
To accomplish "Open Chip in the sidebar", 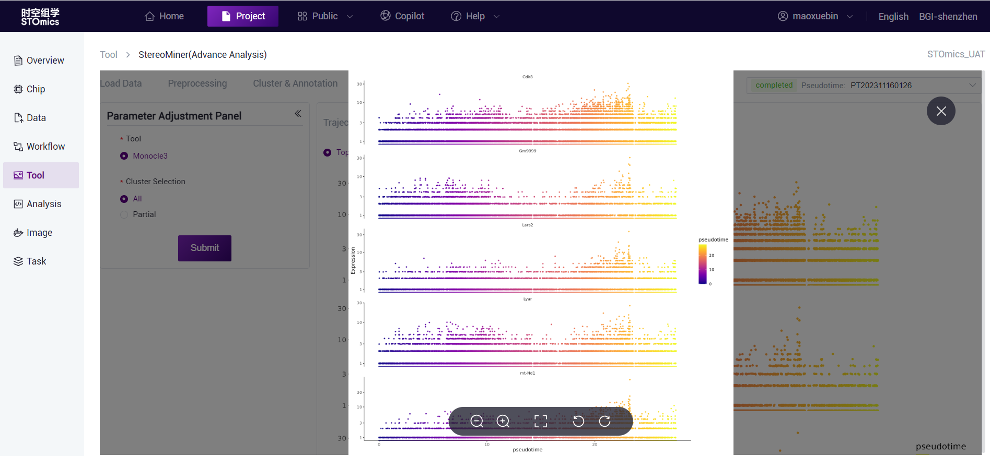I will 41,89.
